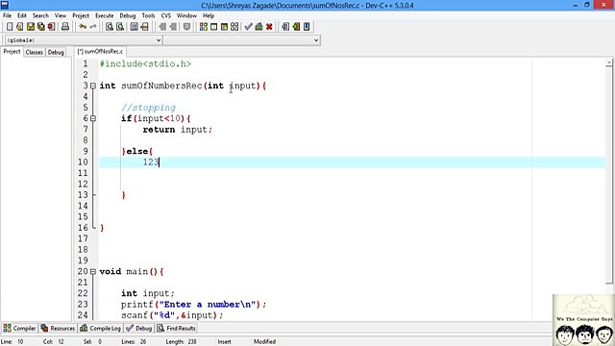Save the current file with toolbar icon
The image size is (615, 346).
tap(30, 27)
